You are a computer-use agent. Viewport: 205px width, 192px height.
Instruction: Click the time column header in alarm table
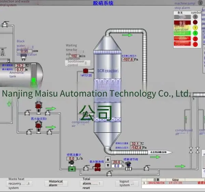[x=176, y=180]
